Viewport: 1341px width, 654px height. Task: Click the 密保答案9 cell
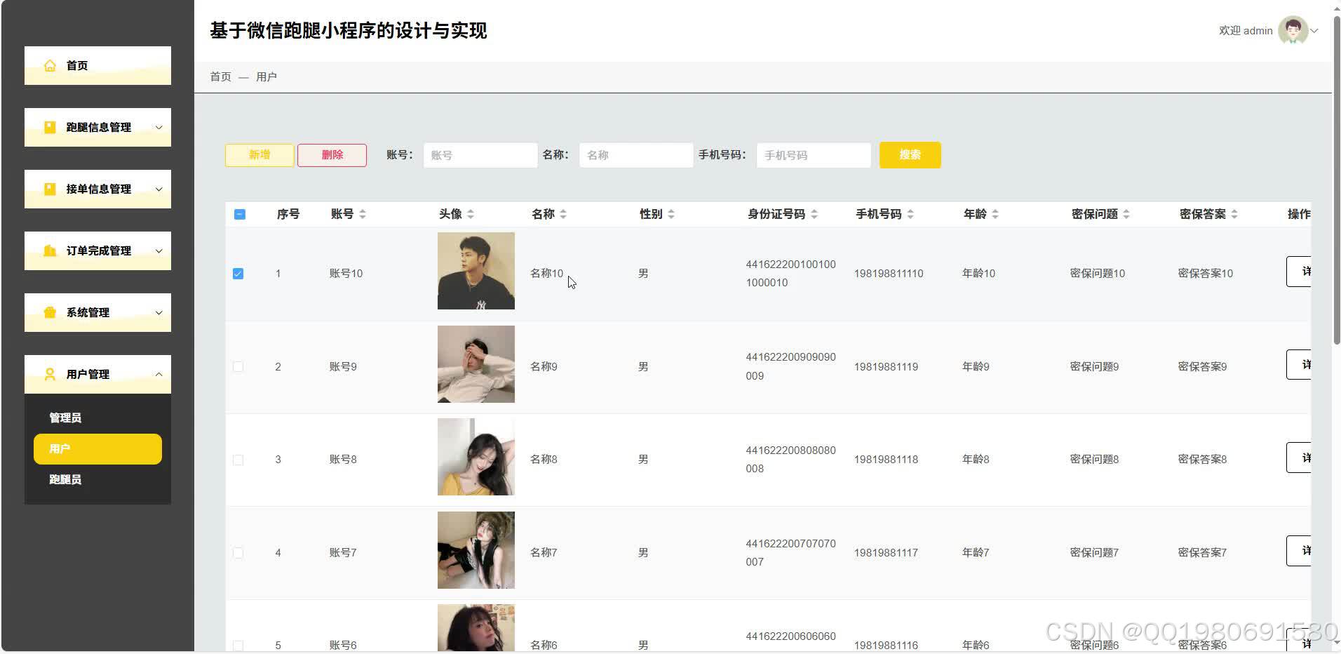1202,366
